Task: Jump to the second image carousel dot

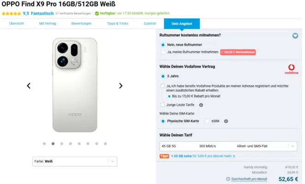Action: (53, 144)
